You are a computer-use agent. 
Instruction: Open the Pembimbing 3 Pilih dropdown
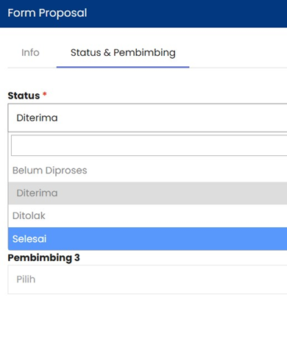click(x=147, y=279)
